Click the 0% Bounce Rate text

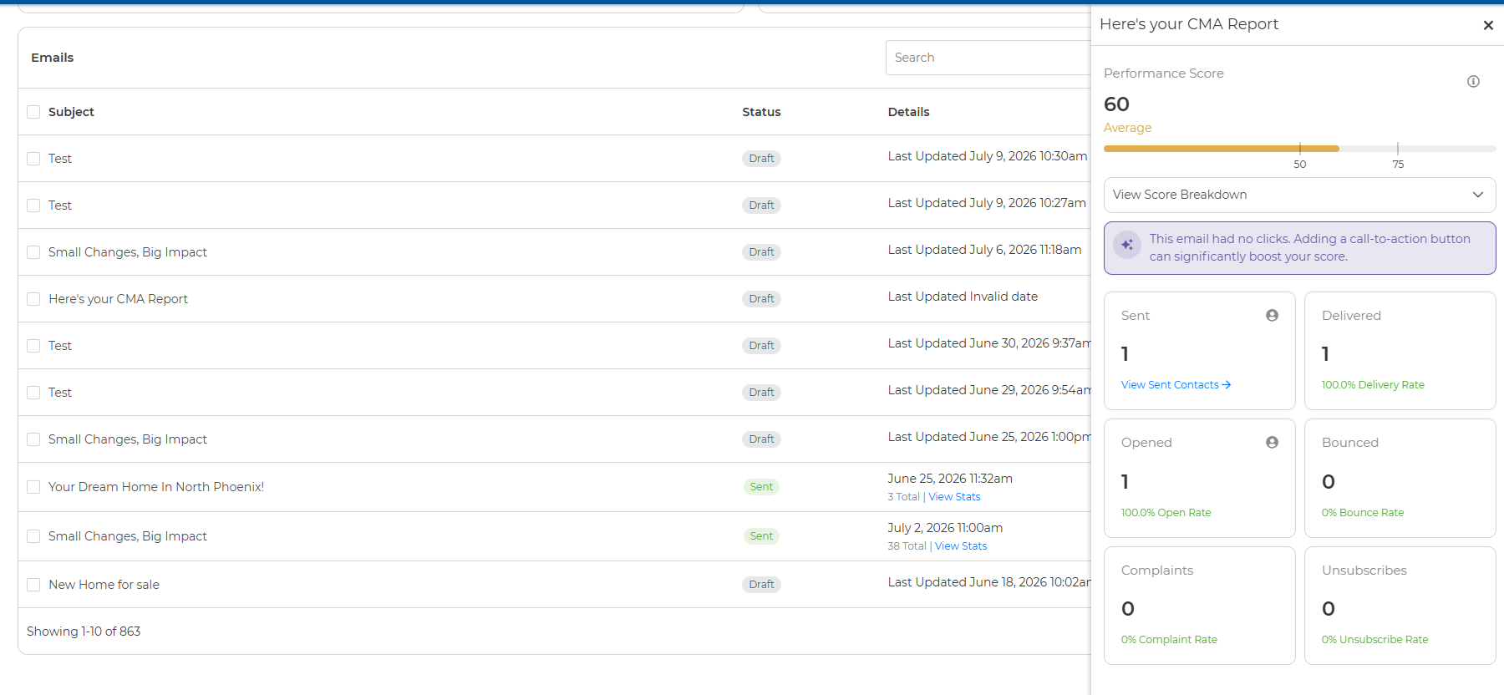click(1363, 512)
